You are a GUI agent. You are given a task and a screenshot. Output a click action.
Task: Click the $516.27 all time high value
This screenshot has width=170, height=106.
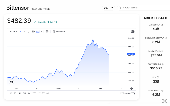(156, 68)
